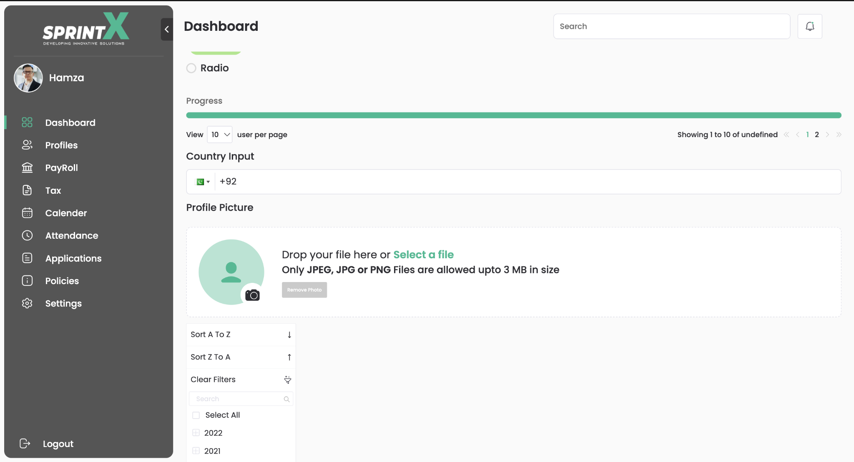Viewport: 854px width, 462px height.
Task: Collapse the sidebar with arrow icon
Action: [167, 29]
